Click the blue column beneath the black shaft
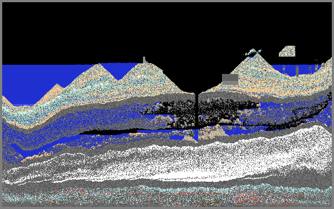Screen dimensions: 334x209 [x=196, y=136]
